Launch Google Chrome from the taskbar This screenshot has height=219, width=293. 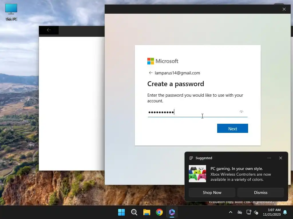[159, 212]
